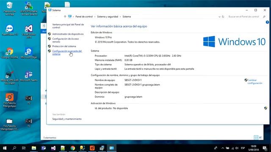This screenshot has width=271, height=152.
Task: Open taskbar clock showing 18:09
Action: pos(253,148)
